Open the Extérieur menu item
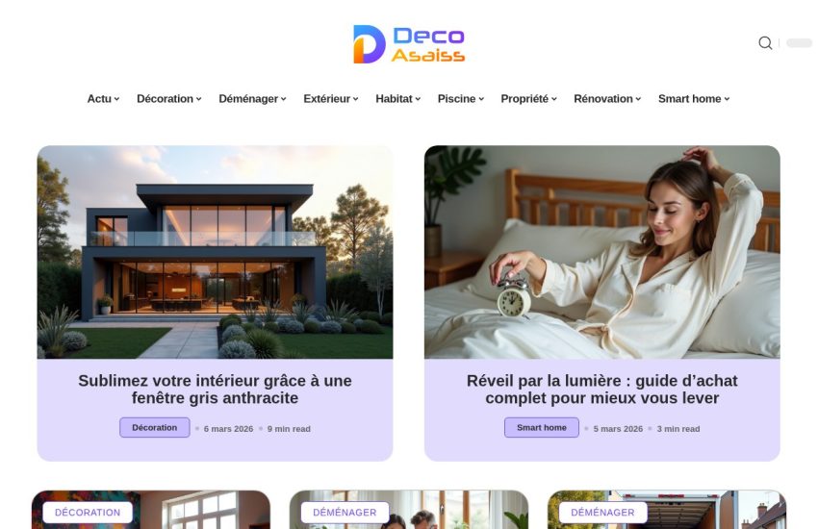Screen dimensions: 818x529 pyautogui.click(x=331, y=98)
